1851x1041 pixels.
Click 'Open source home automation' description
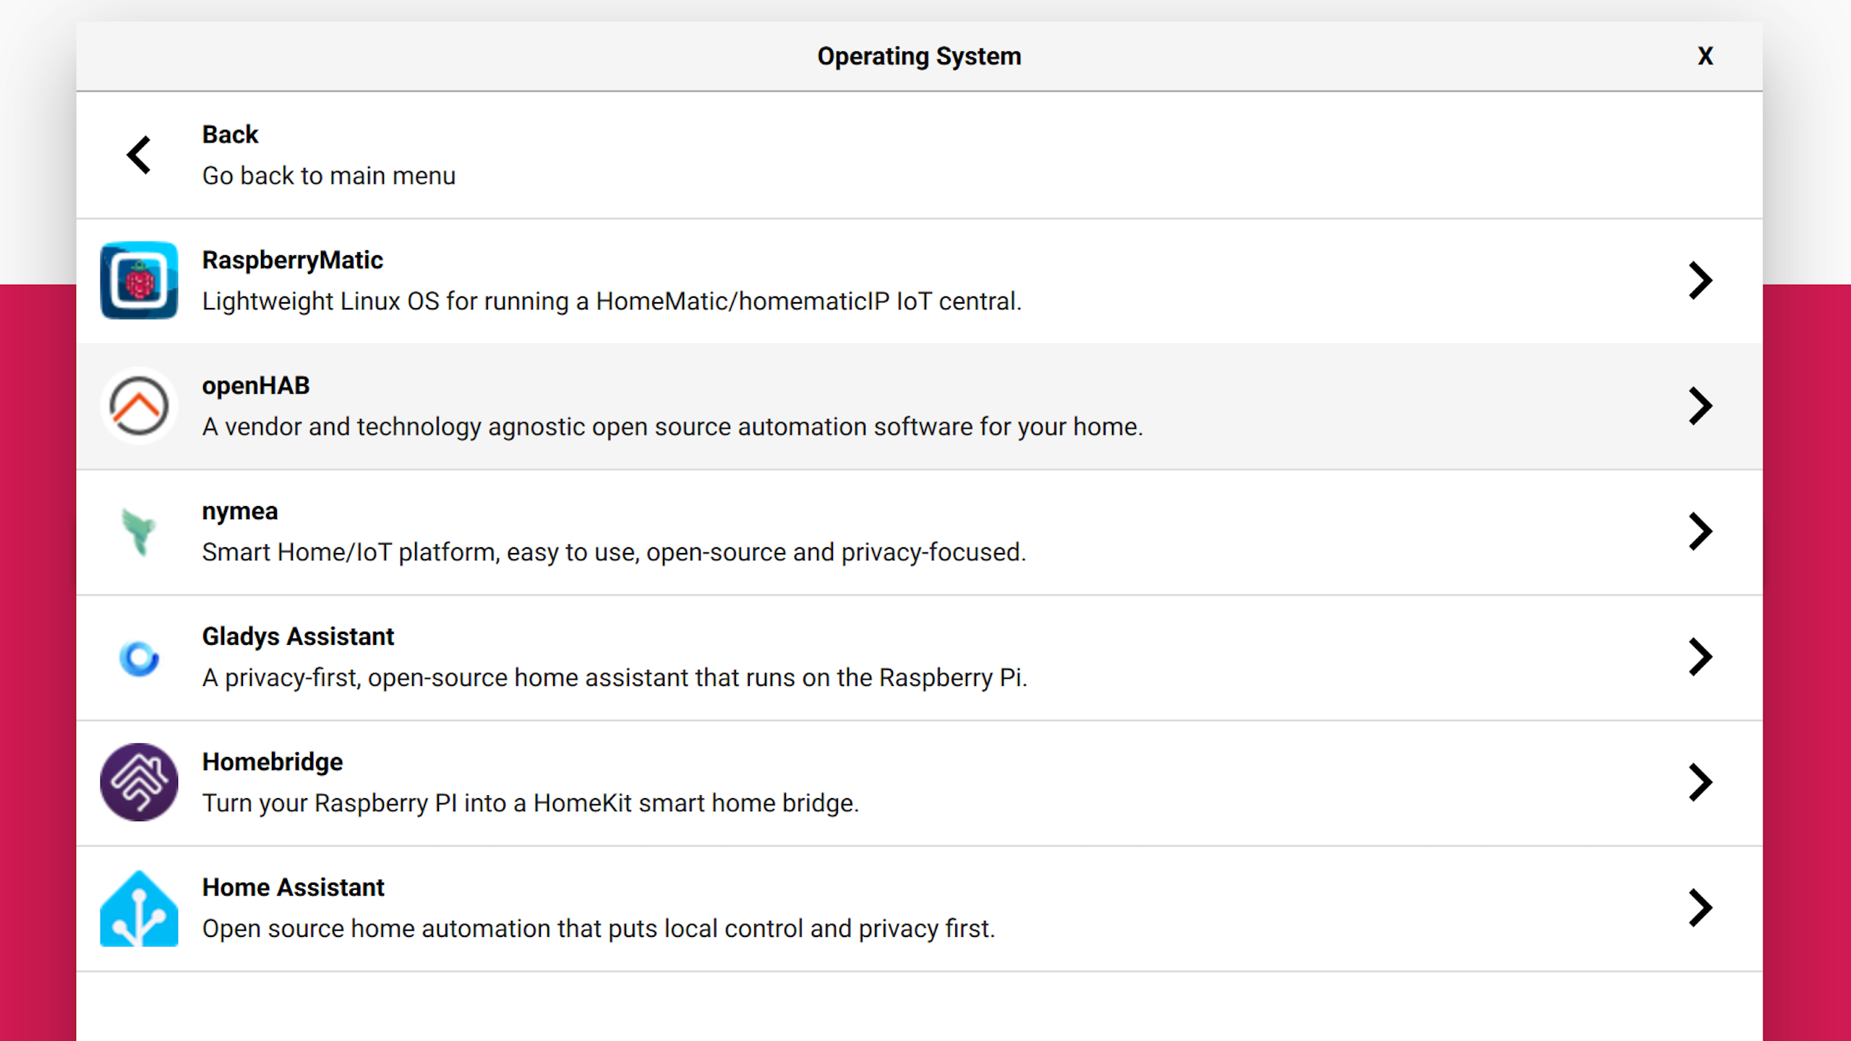point(599,928)
